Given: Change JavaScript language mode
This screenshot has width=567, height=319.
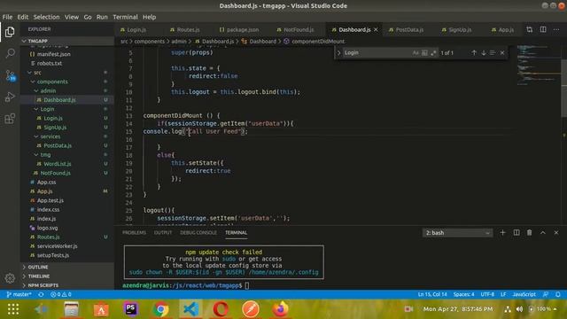Looking at the screenshot, I should pyautogui.click(x=524, y=294).
